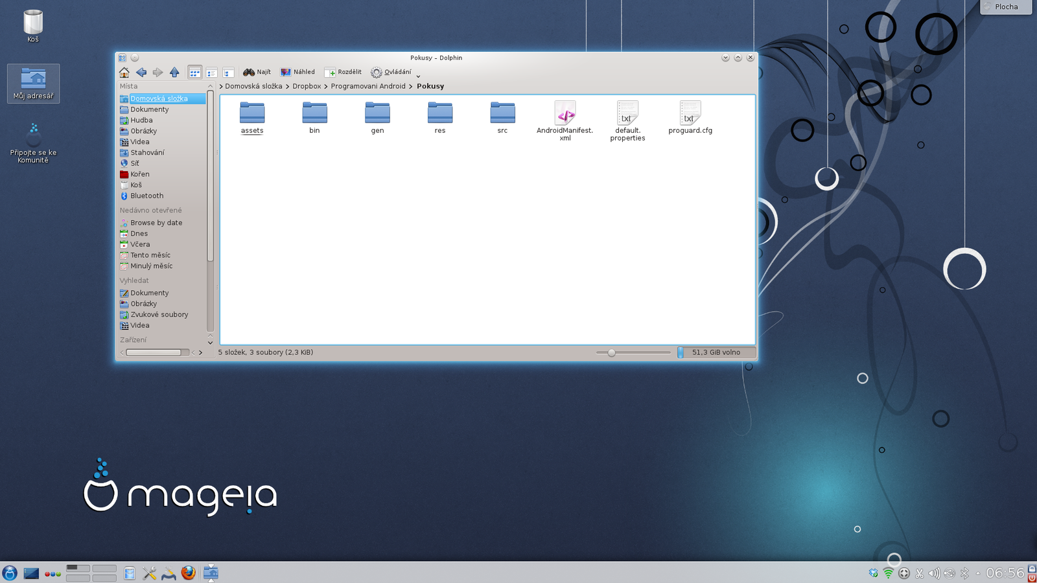Open the Dropbox system tray icon
The height and width of the screenshot is (583, 1037).
coord(873,573)
